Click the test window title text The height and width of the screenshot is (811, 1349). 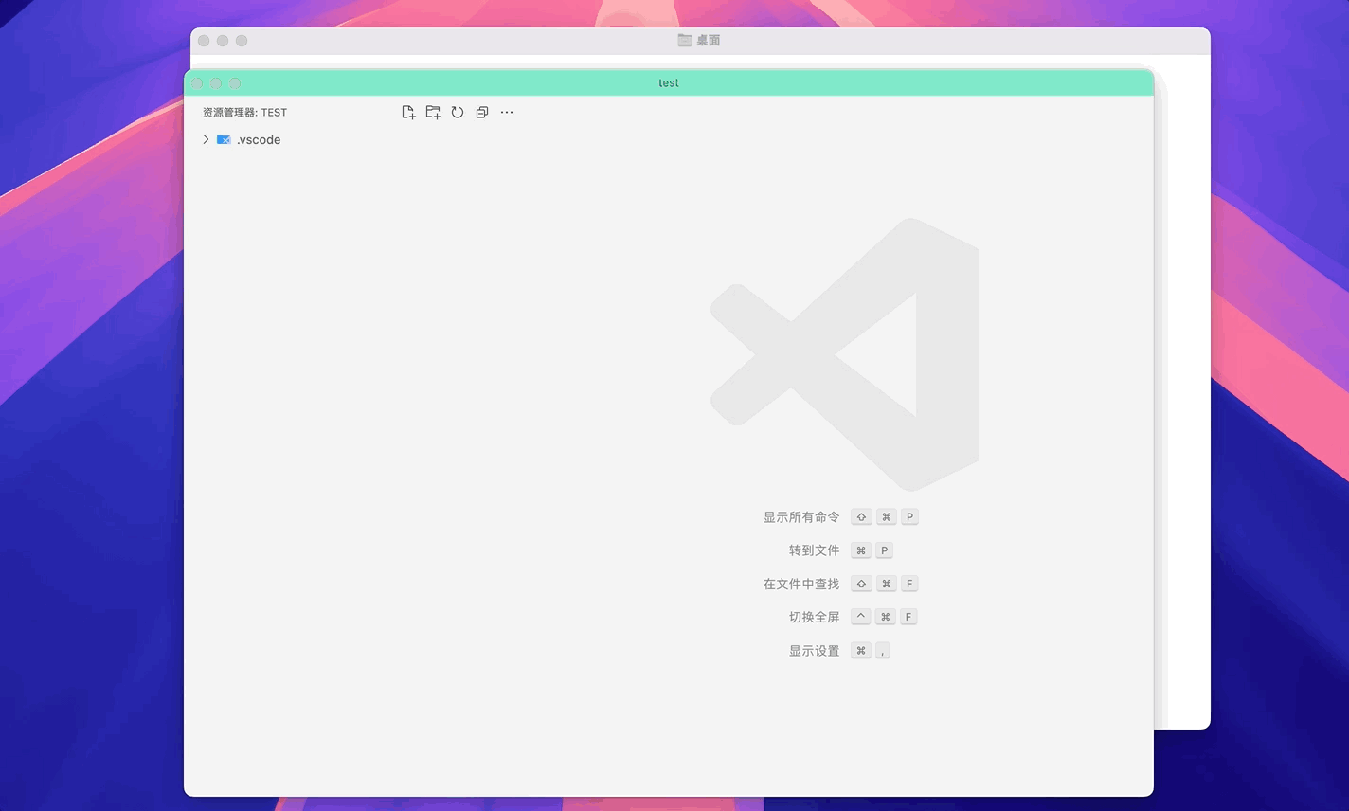[x=669, y=82]
